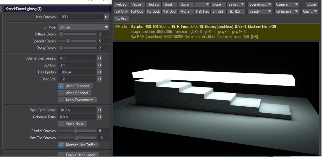
Task: Click the Max Tile Samples value field
Action: coord(103,138)
